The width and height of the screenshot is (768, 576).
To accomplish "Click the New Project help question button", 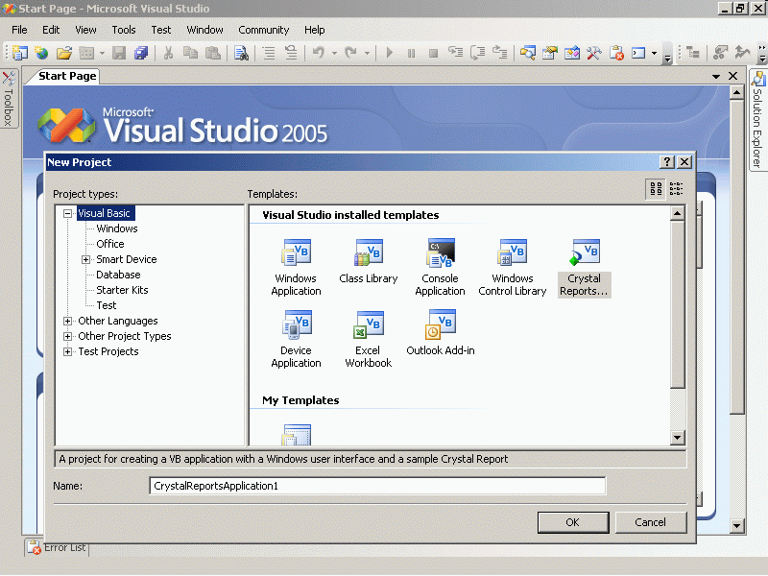I will 667,162.
